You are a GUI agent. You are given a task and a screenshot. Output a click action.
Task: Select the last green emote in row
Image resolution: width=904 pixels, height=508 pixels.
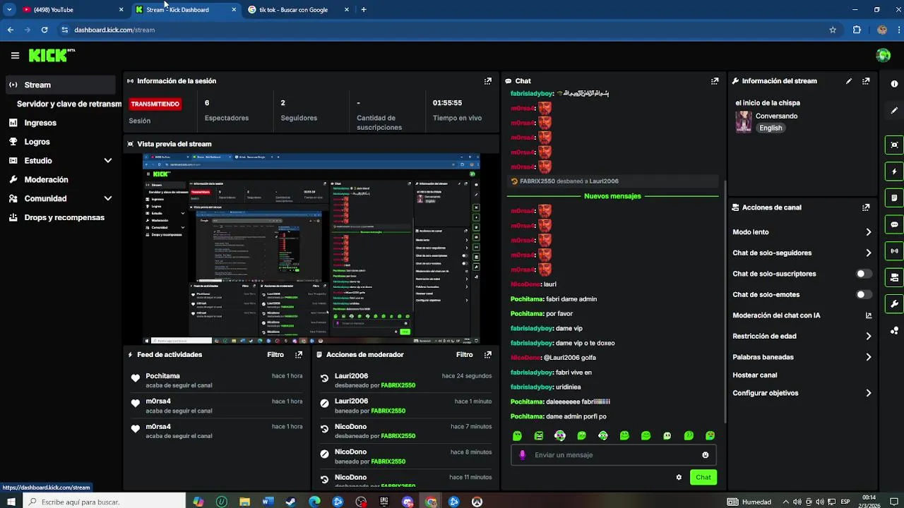click(710, 436)
